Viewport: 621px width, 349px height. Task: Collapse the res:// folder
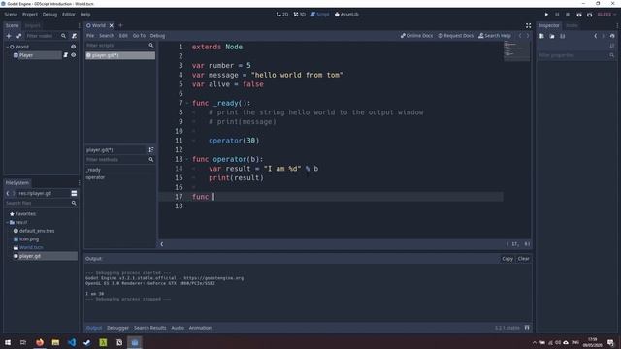tap(7, 222)
